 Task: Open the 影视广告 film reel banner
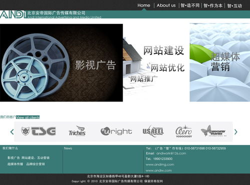tap(61, 62)
